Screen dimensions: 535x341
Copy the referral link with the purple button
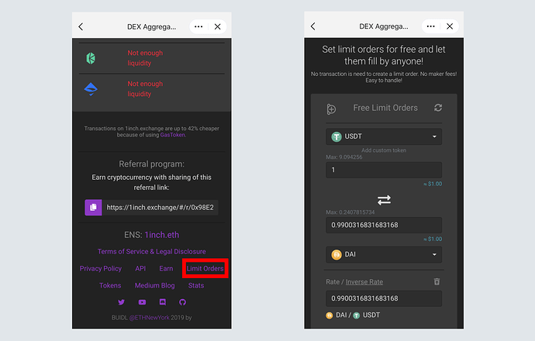point(93,208)
